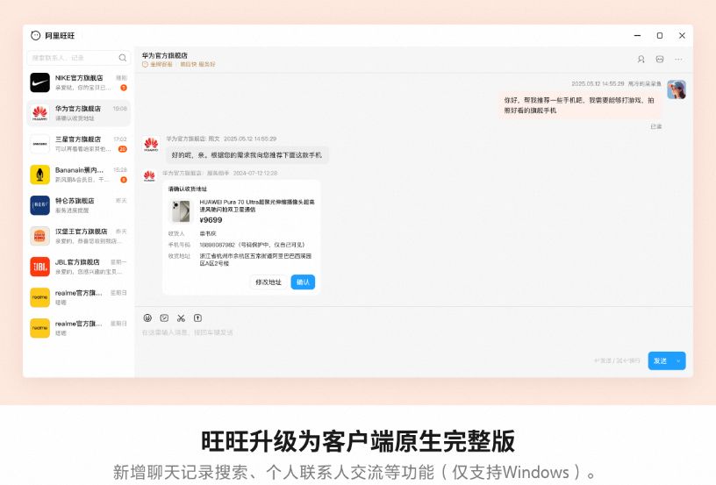
Task: Click the Burger King store avatar
Action: 40,236
